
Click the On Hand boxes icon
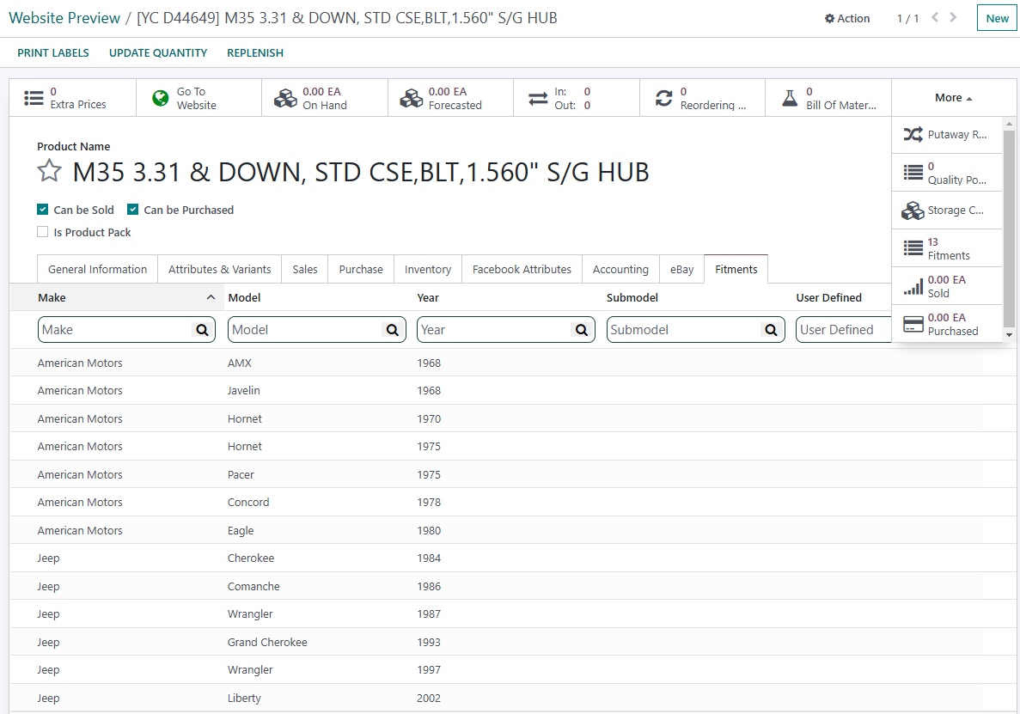pos(285,99)
